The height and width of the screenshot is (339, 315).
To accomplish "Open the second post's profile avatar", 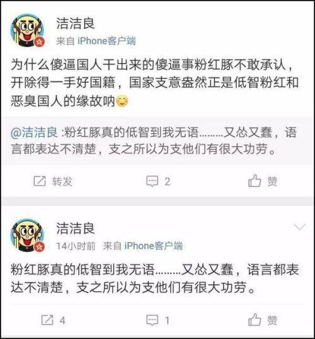I will [28, 235].
